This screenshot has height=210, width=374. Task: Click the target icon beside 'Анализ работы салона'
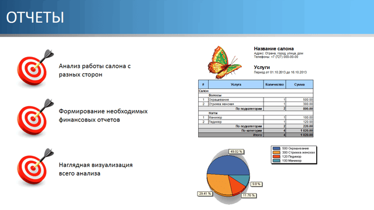[35, 68]
